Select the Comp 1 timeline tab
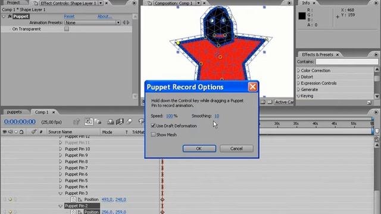Viewport: 381px width, 214px height. coord(42,112)
